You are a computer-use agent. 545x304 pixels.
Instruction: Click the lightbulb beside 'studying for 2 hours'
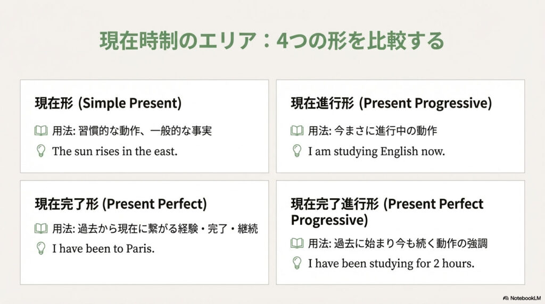click(x=297, y=263)
